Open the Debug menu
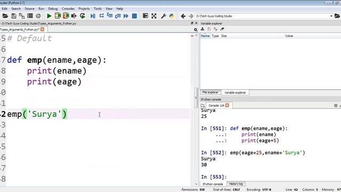The width and height of the screenshot is (341, 192). (53, 9)
